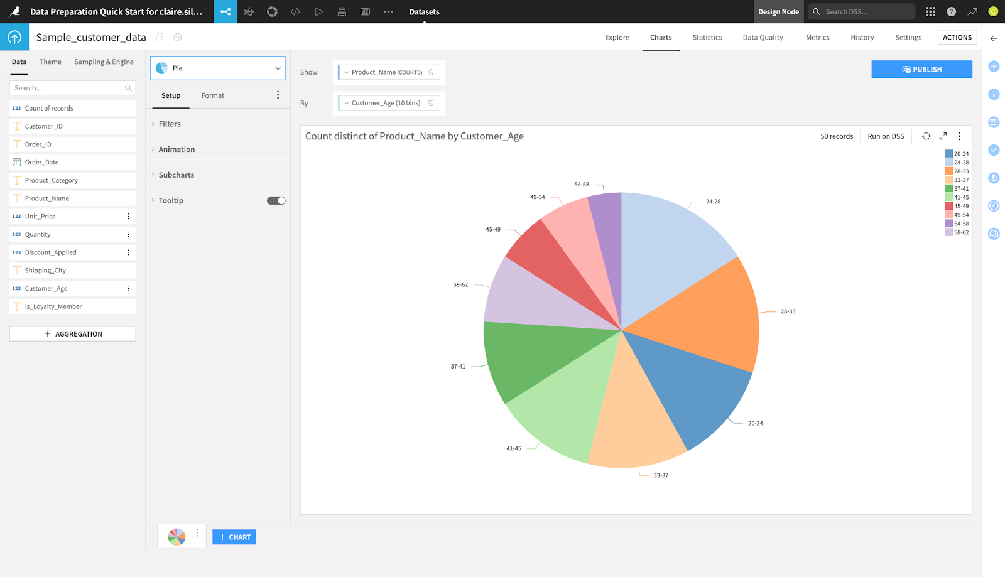
Task: Click the PUBLISH button
Action: [x=921, y=69]
